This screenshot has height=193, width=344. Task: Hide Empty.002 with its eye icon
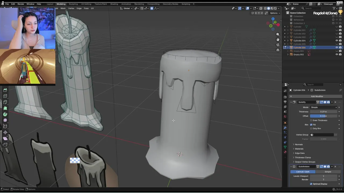[x=337, y=54]
